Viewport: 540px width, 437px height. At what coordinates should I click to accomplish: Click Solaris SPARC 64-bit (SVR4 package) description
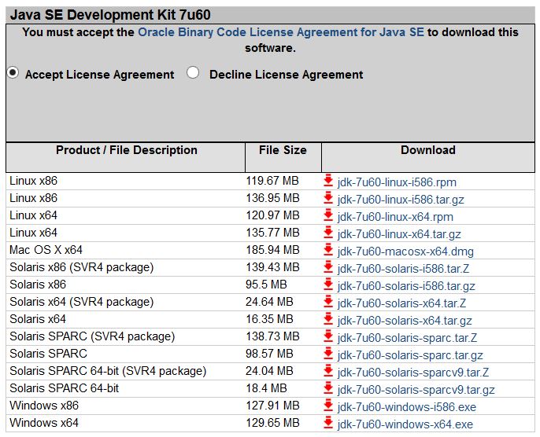coord(108,371)
